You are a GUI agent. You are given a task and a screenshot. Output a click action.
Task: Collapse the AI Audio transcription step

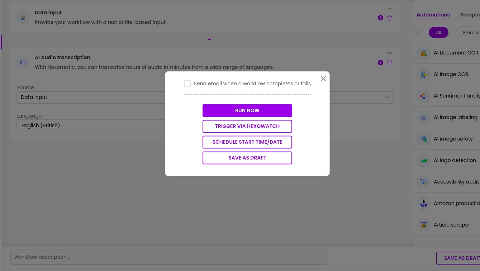[390, 53]
